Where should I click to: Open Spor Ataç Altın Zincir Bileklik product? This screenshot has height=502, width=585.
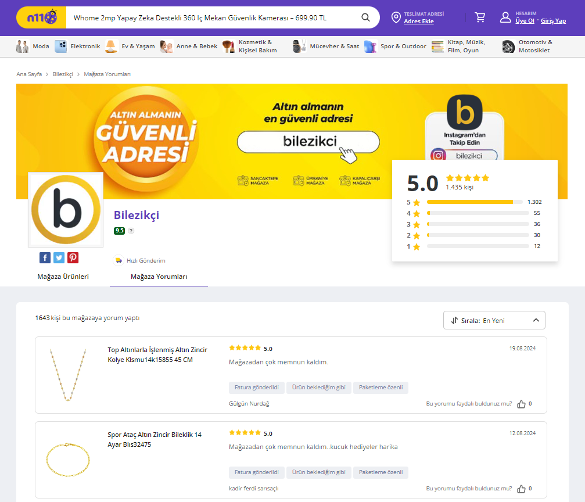click(155, 439)
